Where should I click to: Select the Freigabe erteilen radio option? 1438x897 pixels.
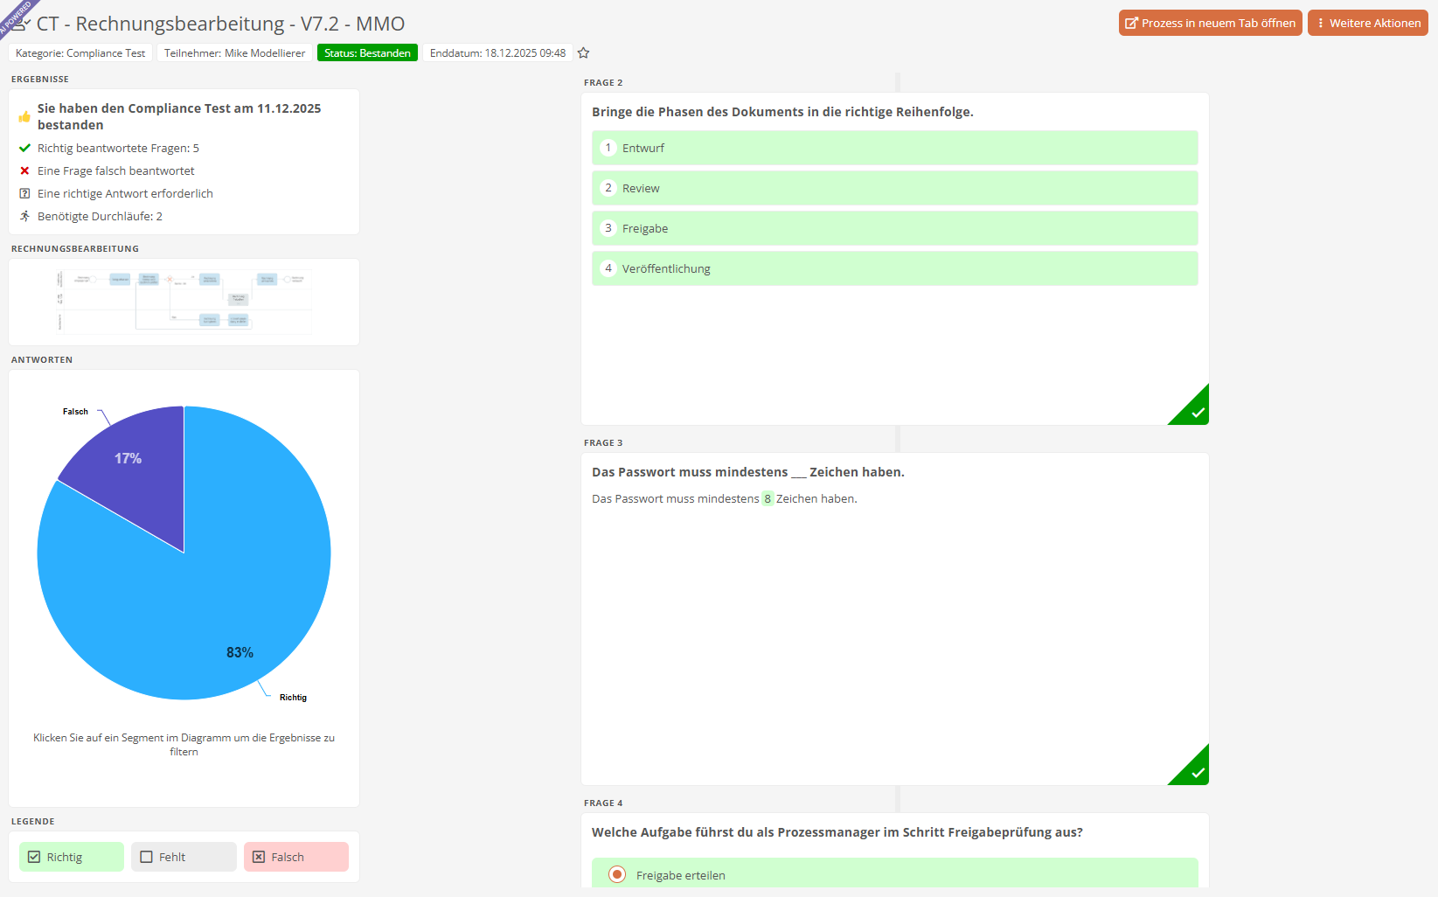[617, 874]
